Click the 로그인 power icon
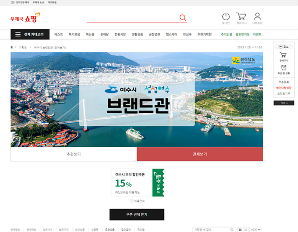This screenshot has height=232, width=298. click(x=226, y=17)
